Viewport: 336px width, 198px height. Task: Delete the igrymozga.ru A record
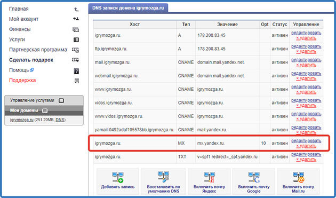coord(306,38)
